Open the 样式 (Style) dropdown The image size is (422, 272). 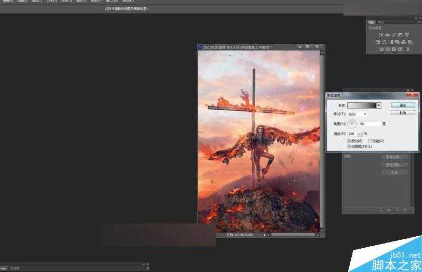coord(357,114)
